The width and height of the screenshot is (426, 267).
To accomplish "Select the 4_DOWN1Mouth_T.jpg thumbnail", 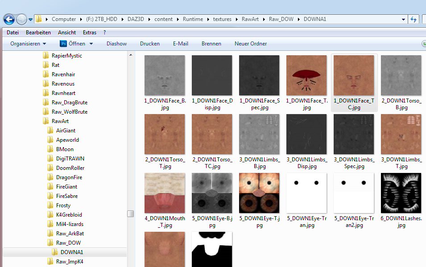I will 165,193.
